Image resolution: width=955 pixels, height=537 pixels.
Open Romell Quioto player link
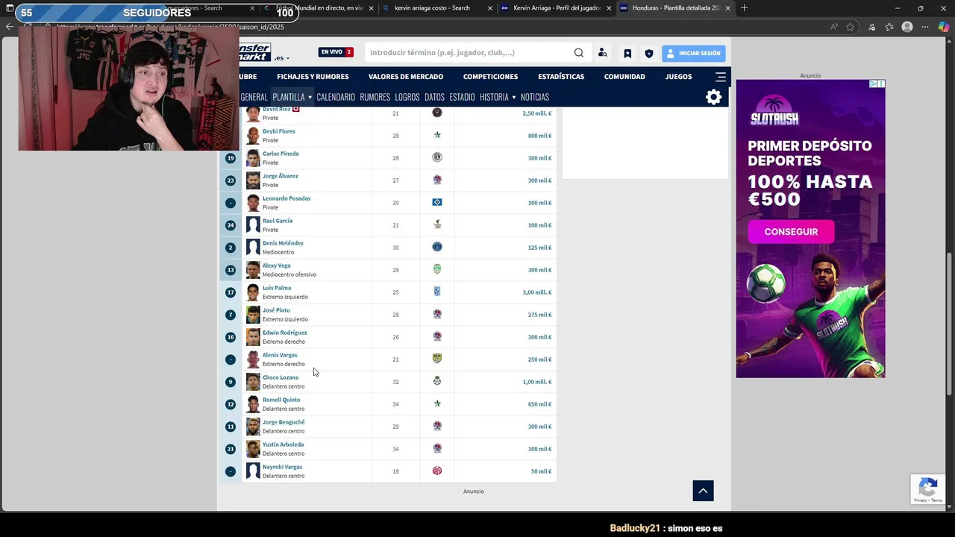[x=281, y=400]
